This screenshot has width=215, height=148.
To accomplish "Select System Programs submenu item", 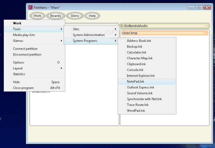I will [91, 41].
